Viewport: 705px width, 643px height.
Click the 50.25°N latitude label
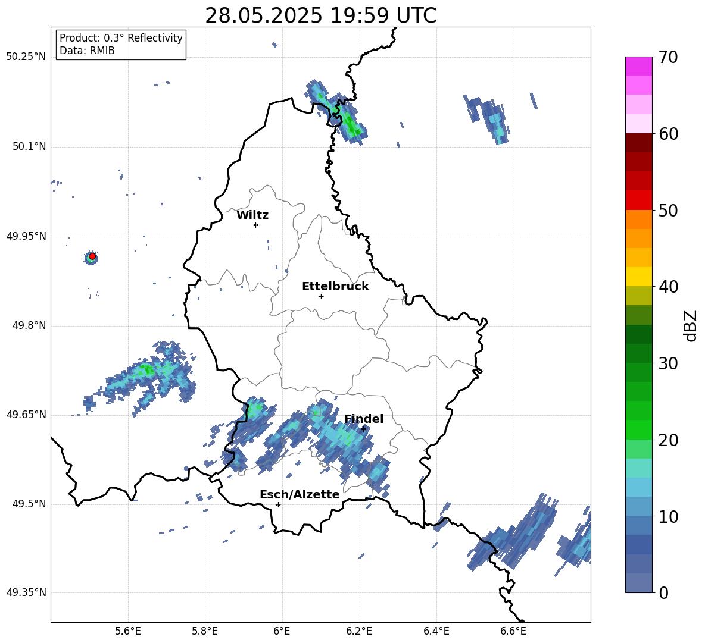[26, 57]
